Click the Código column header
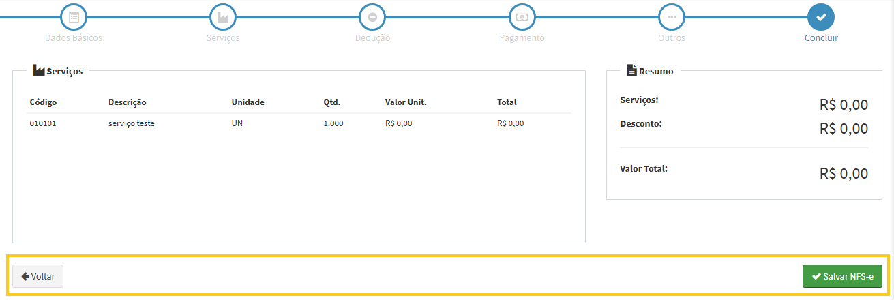Image resolution: width=894 pixels, height=300 pixels. [x=43, y=102]
